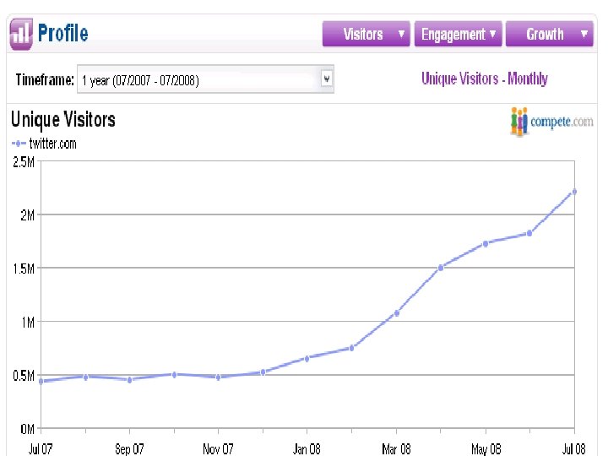Click the Mar 08 data point
Viewport: 608px width, 456px height.
point(397,313)
